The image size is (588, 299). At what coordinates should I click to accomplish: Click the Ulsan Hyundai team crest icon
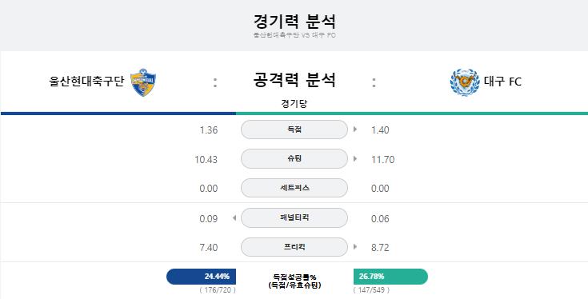[143, 82]
